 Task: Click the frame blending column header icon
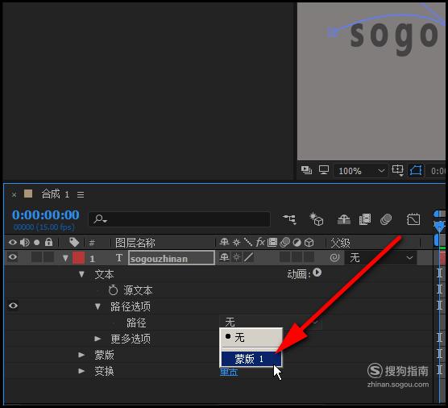[x=272, y=243]
